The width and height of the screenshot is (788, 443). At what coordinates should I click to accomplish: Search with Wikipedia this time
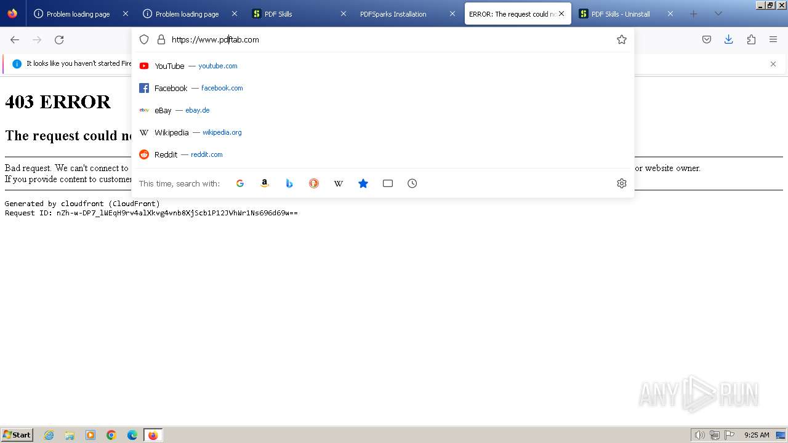click(339, 183)
